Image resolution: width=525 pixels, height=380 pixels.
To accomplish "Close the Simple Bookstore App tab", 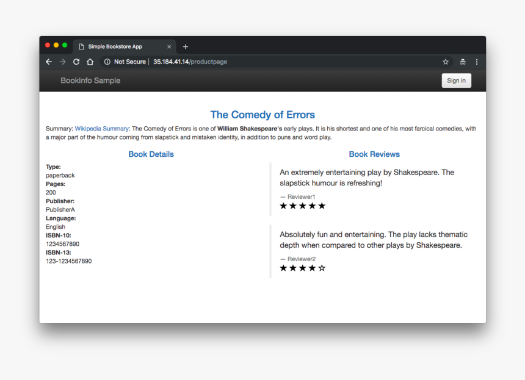I will pos(169,46).
